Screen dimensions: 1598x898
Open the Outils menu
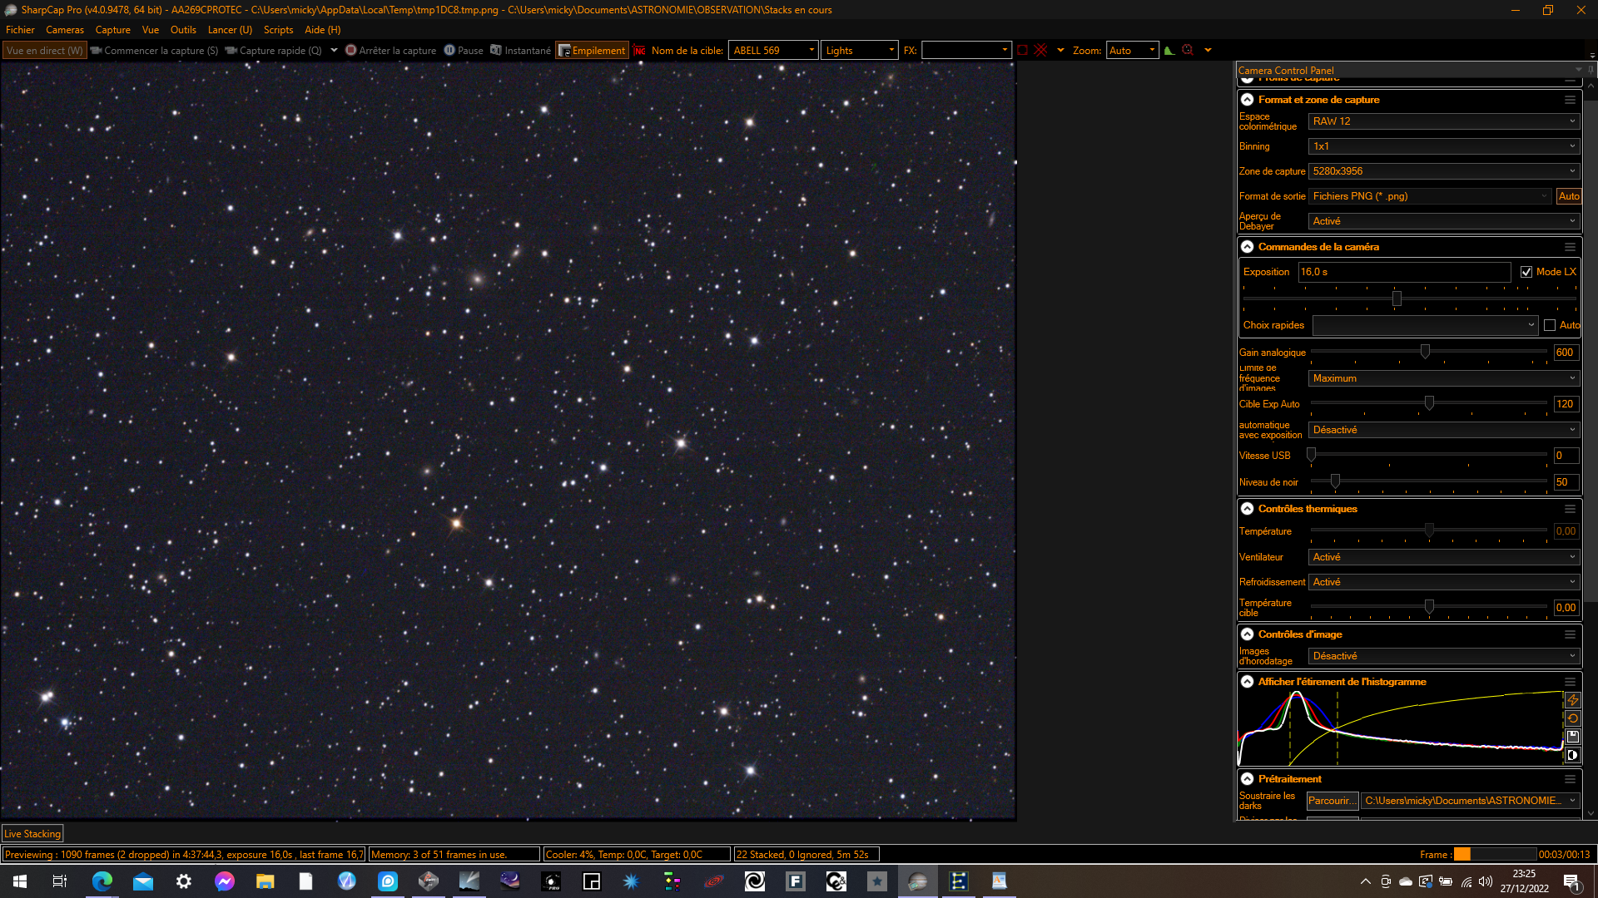point(183,30)
